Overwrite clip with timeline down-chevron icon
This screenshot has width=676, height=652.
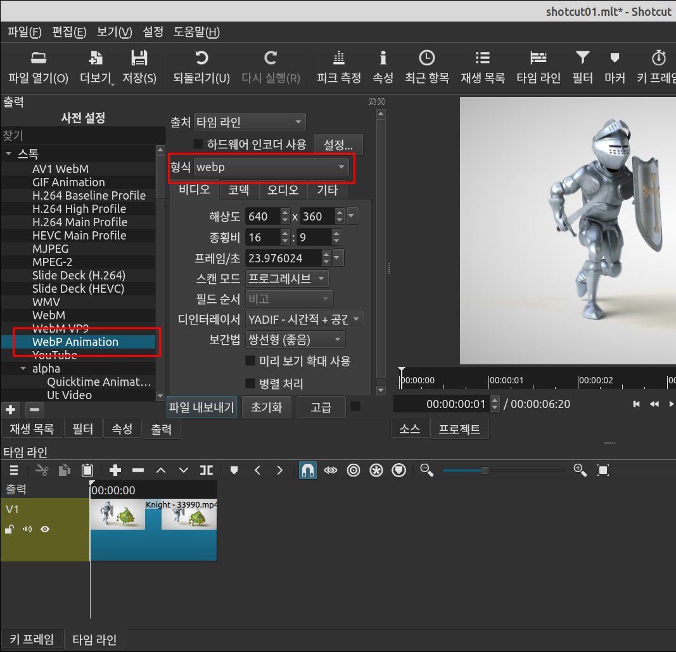pos(184,470)
